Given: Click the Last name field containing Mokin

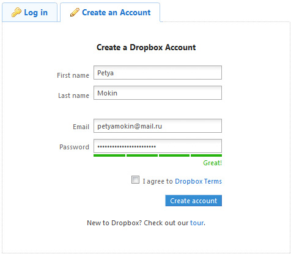Looking at the screenshot, I should pos(158,93).
